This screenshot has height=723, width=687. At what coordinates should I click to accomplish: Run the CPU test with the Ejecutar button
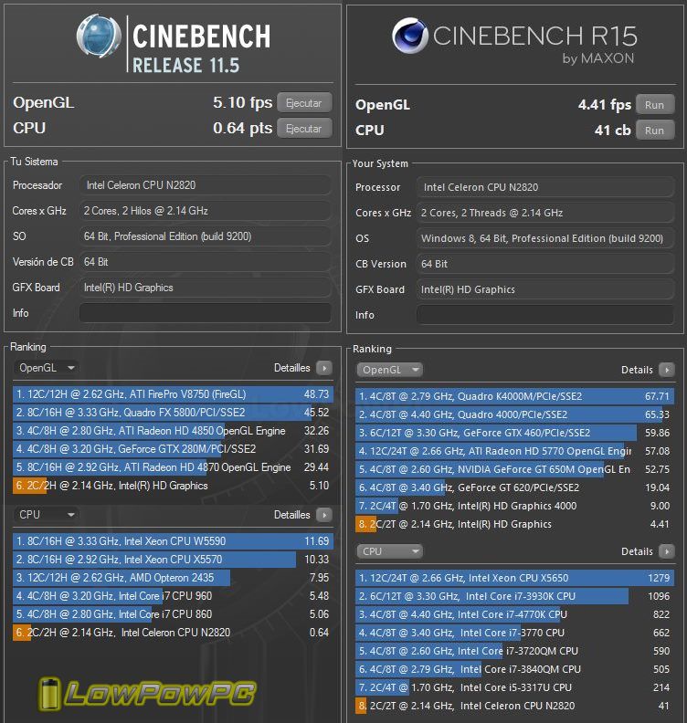point(304,129)
